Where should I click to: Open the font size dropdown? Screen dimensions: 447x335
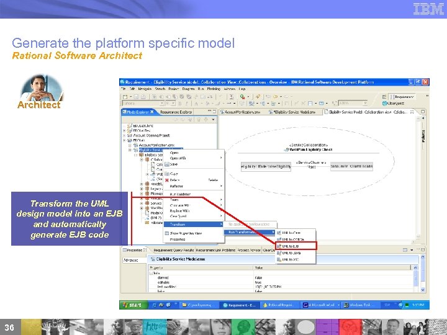[174, 104]
